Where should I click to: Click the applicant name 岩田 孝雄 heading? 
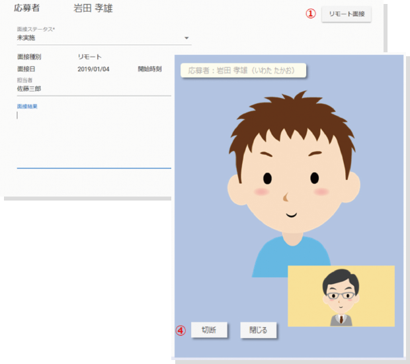click(x=92, y=8)
